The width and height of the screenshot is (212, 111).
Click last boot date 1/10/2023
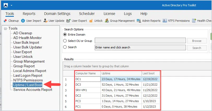[151, 101]
